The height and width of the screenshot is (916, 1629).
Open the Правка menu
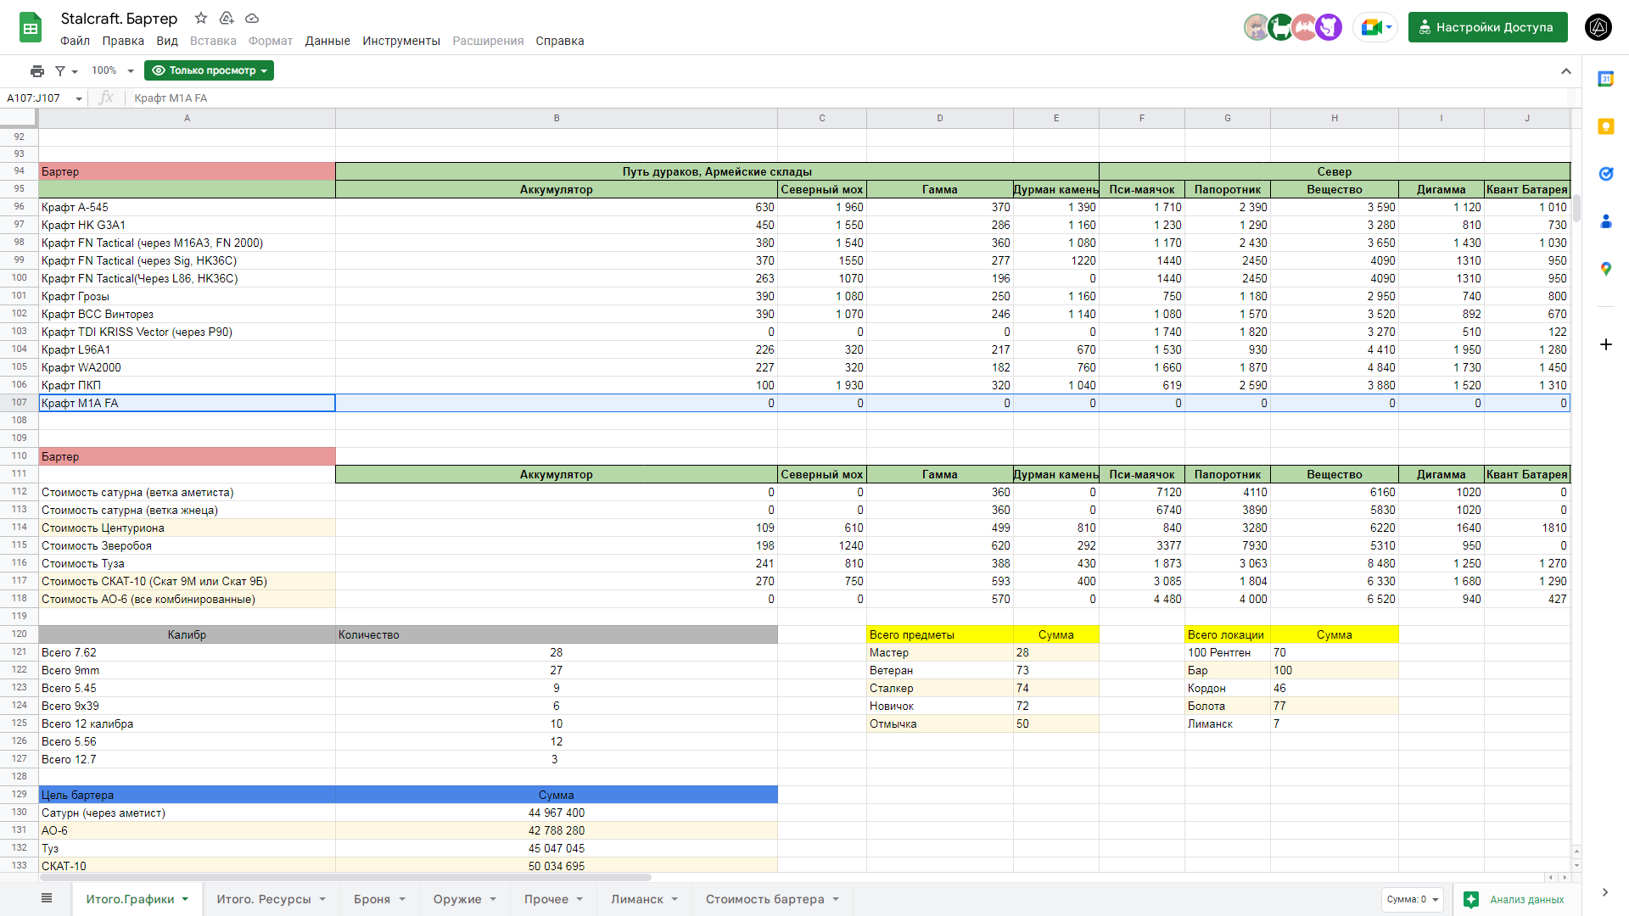coord(123,41)
